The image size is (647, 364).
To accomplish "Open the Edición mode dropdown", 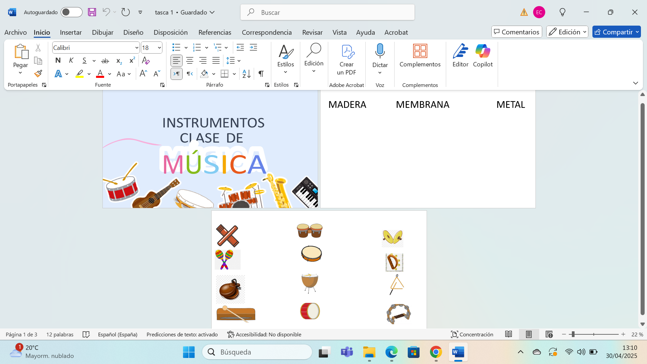I will pos(567,32).
